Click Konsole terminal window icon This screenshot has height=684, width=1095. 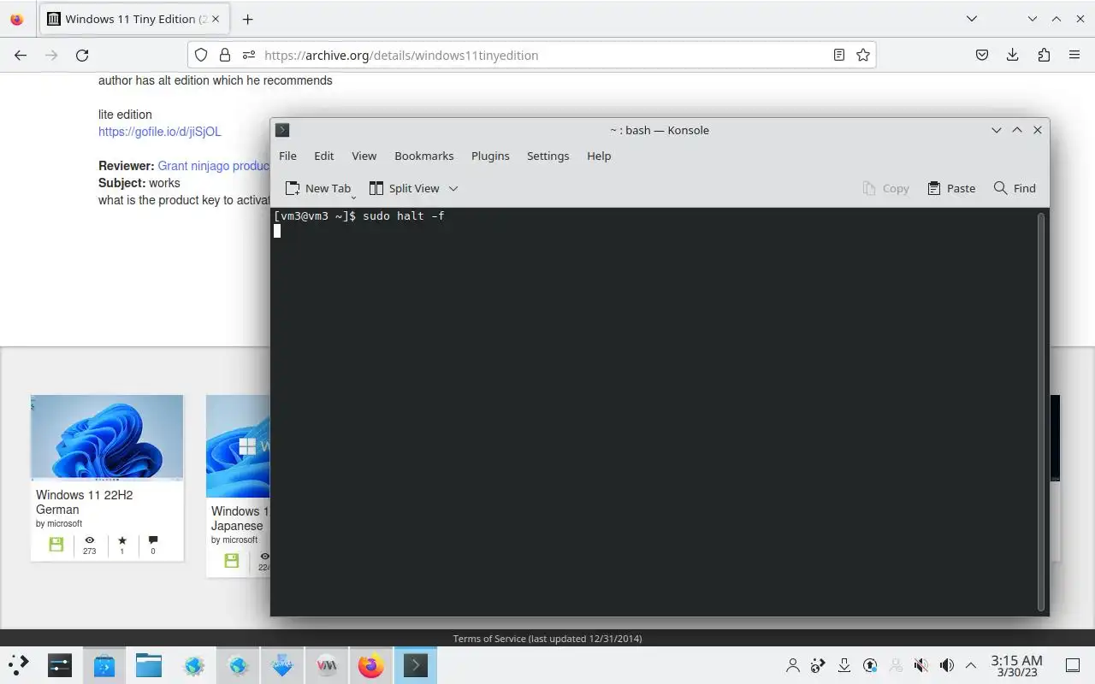point(282,130)
